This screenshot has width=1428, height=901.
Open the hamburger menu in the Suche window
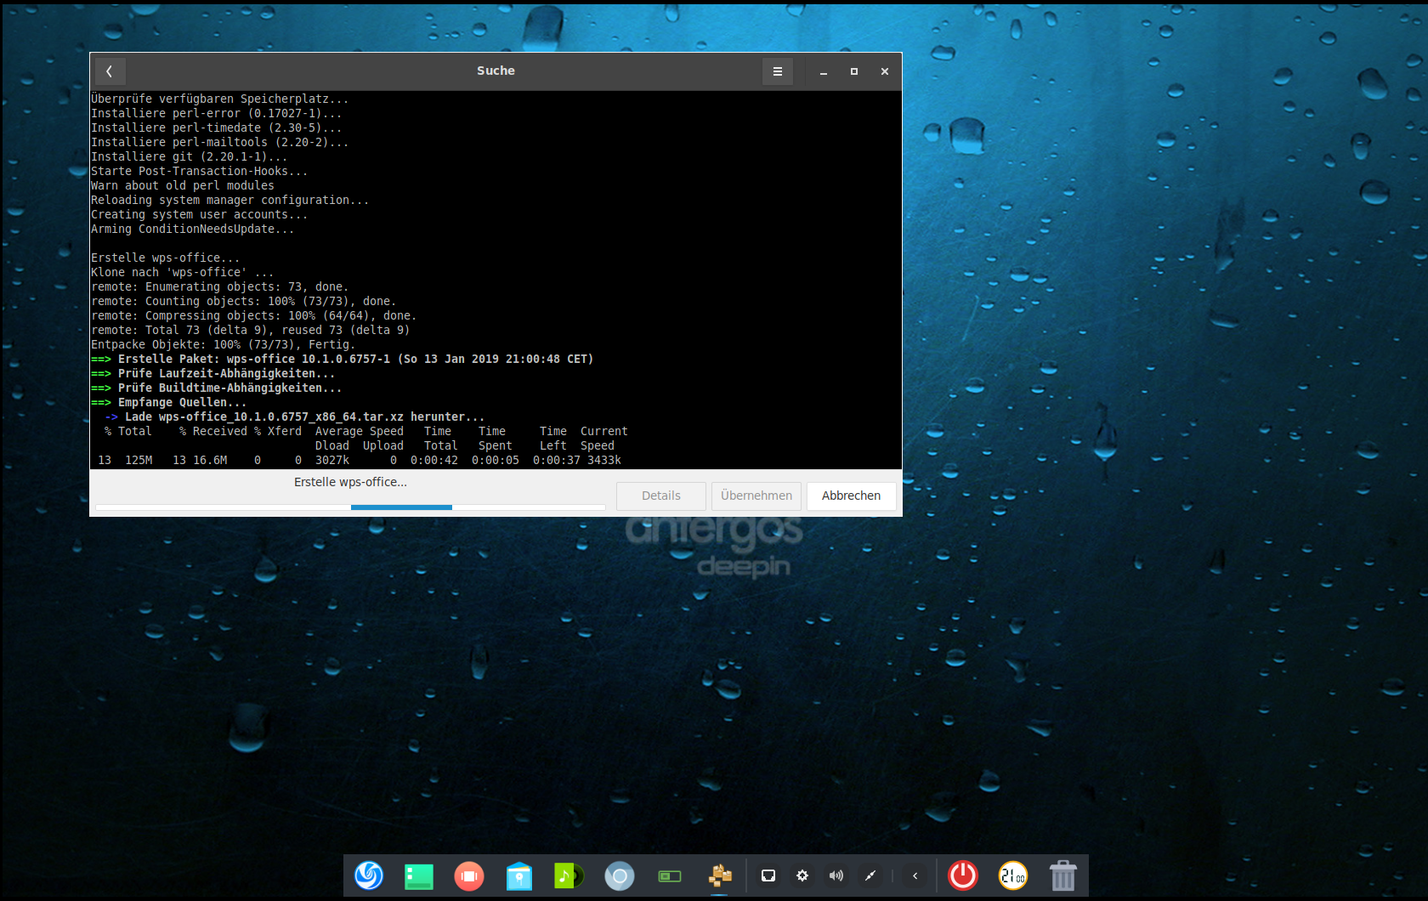(x=777, y=71)
